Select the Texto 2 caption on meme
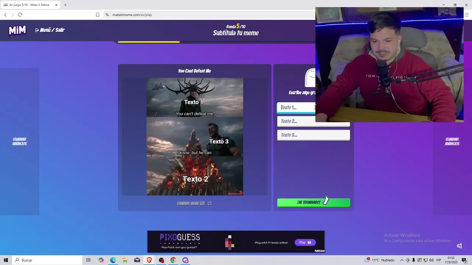This screenshot has width=472, height=265. [195, 179]
